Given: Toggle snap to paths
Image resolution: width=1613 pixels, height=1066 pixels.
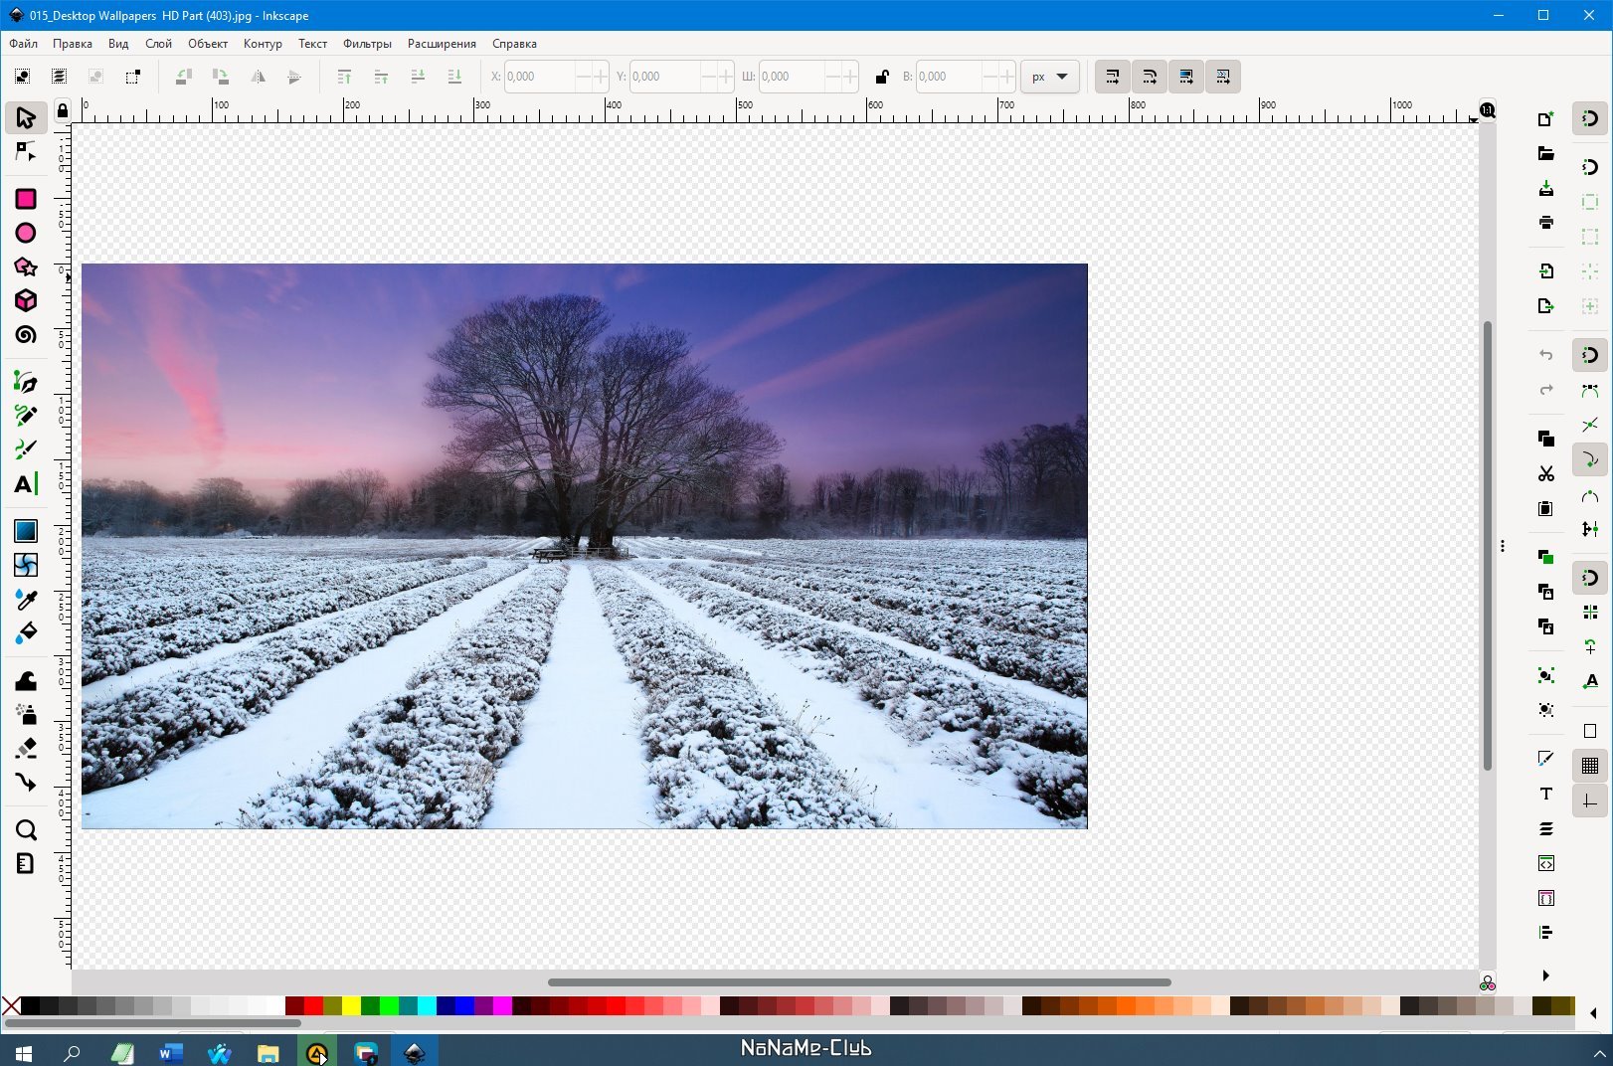Looking at the screenshot, I should pyautogui.click(x=1590, y=391).
